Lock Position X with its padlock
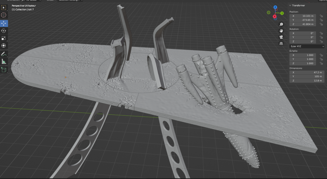This screenshot has height=179, width=327. (x=321, y=16)
